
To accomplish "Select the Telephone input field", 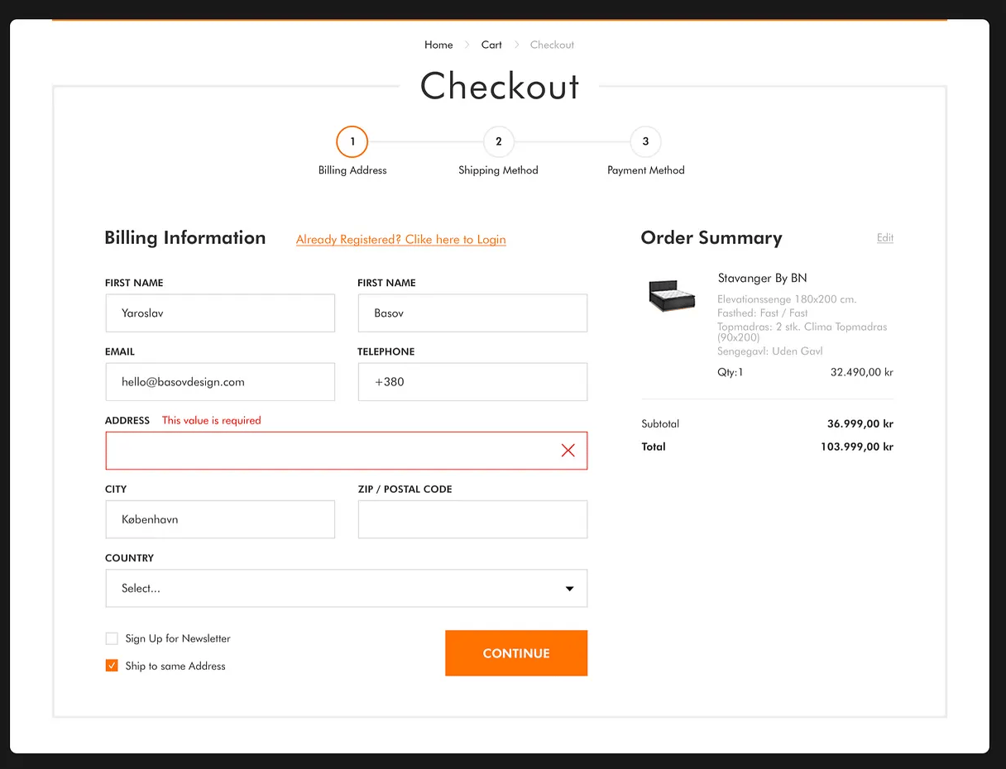I will [472, 382].
